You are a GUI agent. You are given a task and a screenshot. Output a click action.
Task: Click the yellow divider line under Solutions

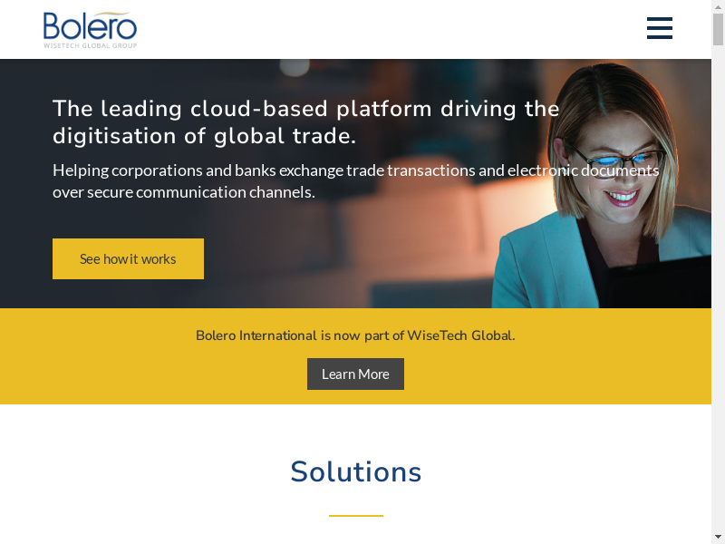(x=355, y=515)
